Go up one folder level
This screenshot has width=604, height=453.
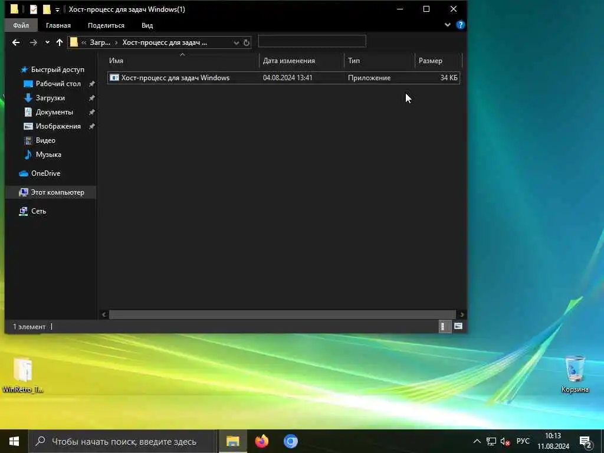pyautogui.click(x=60, y=42)
